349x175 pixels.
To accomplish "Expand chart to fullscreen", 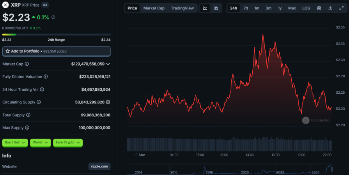I will (341, 8).
